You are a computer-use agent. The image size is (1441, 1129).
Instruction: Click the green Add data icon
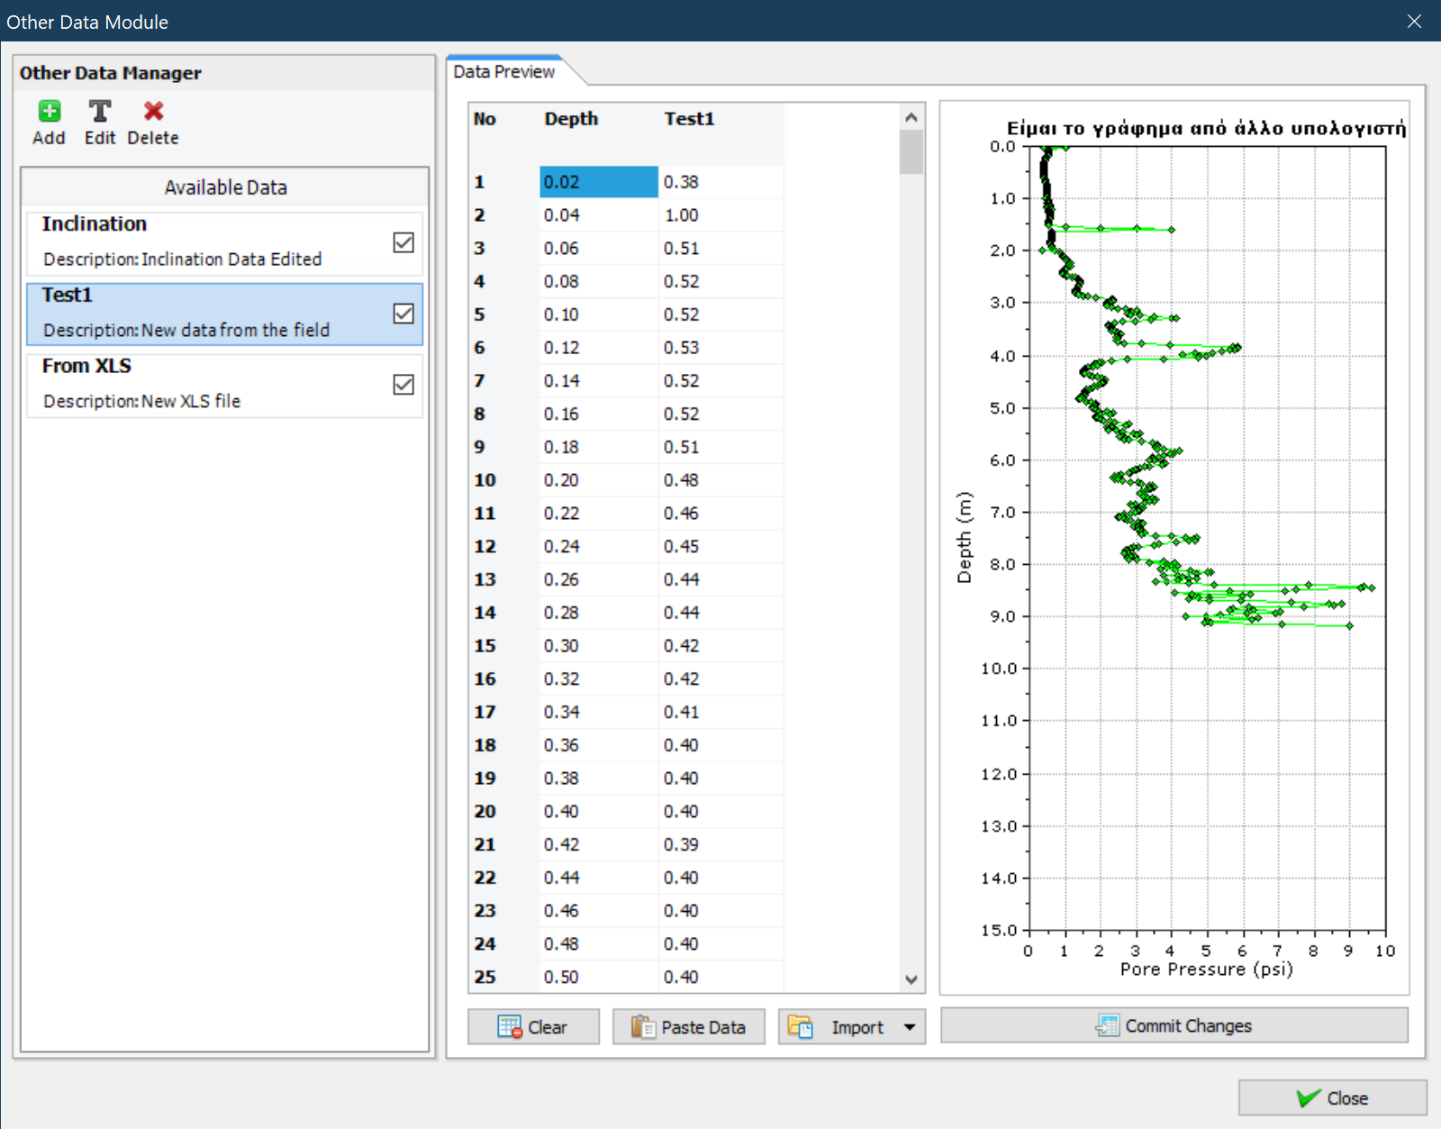coord(50,112)
